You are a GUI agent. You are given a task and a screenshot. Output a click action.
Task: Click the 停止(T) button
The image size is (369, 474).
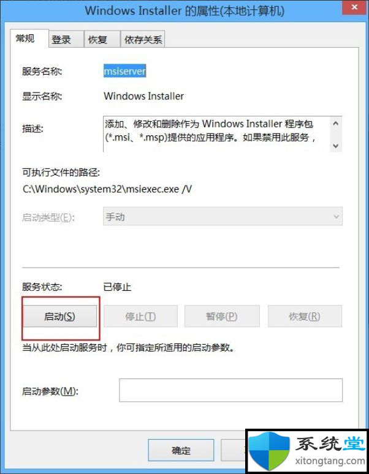click(140, 316)
